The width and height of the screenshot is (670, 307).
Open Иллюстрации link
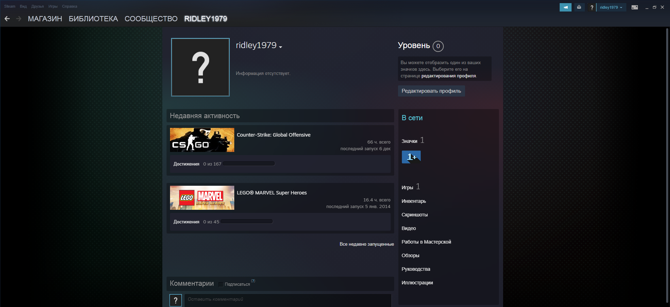pos(417,283)
